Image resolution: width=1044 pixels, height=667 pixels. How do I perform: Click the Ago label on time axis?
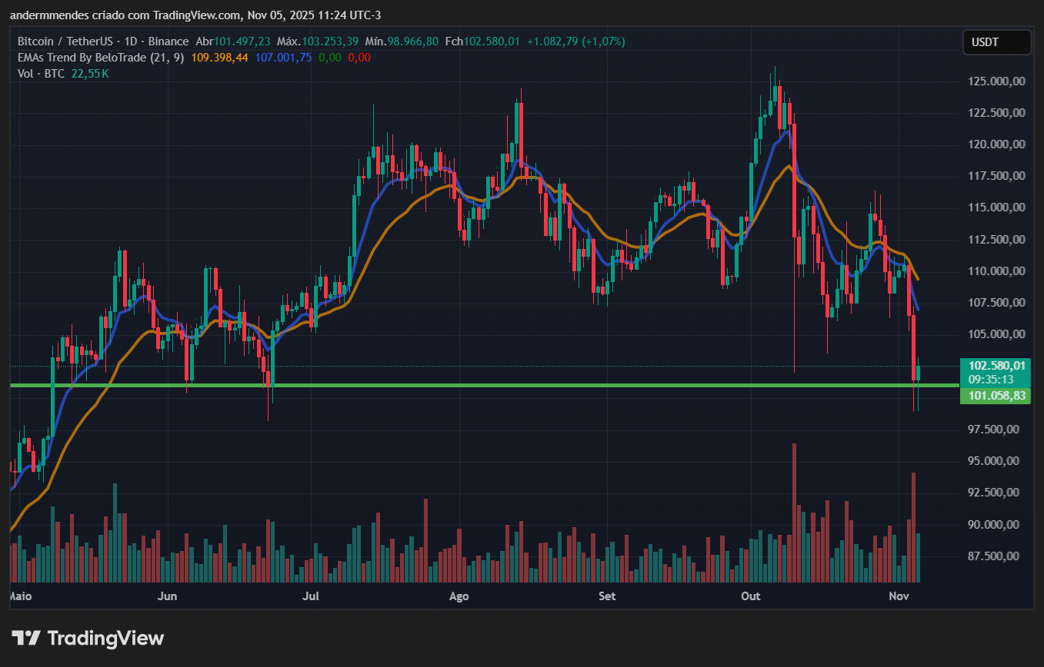pos(459,596)
